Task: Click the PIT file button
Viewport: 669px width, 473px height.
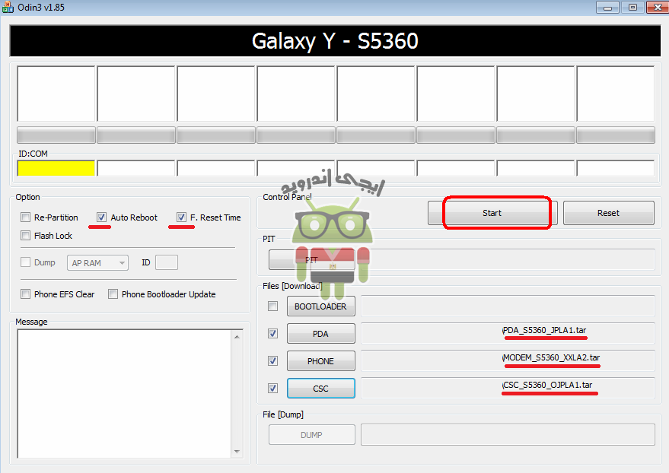Action: pos(311,260)
